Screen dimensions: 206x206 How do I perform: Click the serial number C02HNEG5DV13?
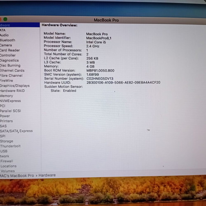pyautogui.click(x=100, y=79)
